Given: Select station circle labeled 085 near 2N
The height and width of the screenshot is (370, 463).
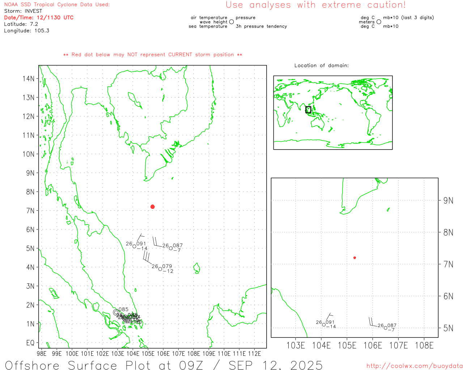Looking at the screenshot, I should [x=116, y=312].
